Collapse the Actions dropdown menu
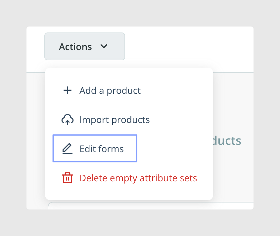Viewport: 280px width, 236px height. tap(85, 46)
